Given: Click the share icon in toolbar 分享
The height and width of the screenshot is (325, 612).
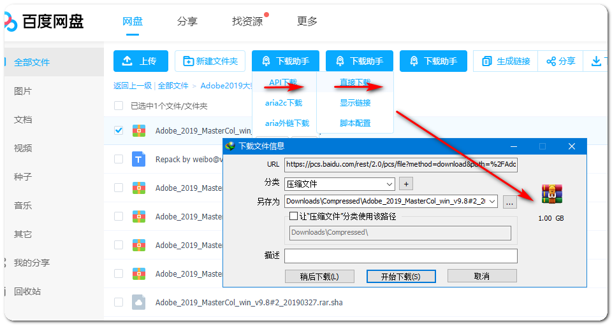Looking at the screenshot, I should pyautogui.click(x=551, y=61).
